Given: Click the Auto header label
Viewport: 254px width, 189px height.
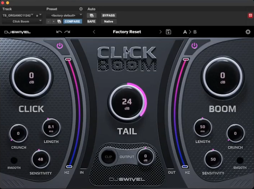Looking at the screenshot, I should 91,9.
